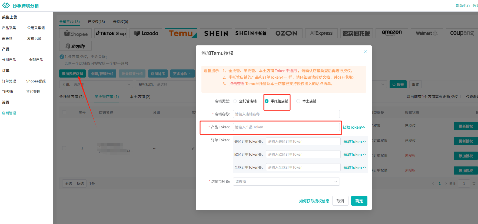
Task: Switch to 已授权(13) tab
Action: (x=97, y=22)
